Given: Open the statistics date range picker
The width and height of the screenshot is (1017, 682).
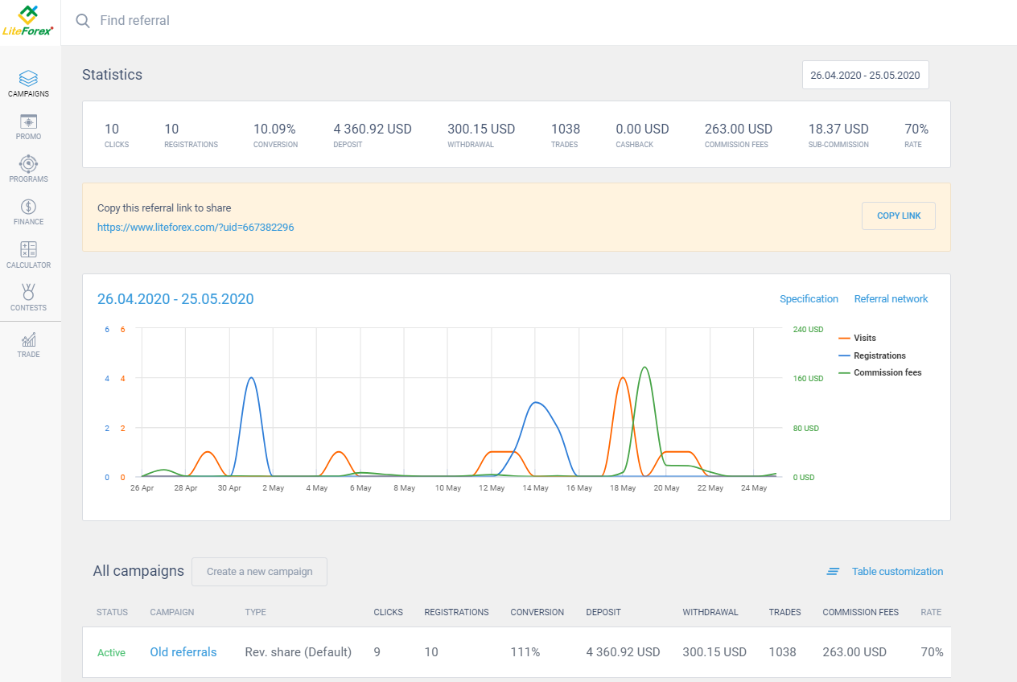Looking at the screenshot, I should pos(865,75).
